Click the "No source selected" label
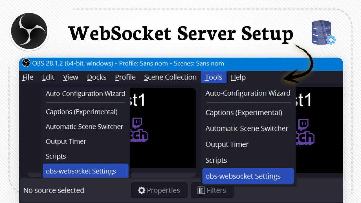The height and width of the screenshot is (203, 361). 54,190
